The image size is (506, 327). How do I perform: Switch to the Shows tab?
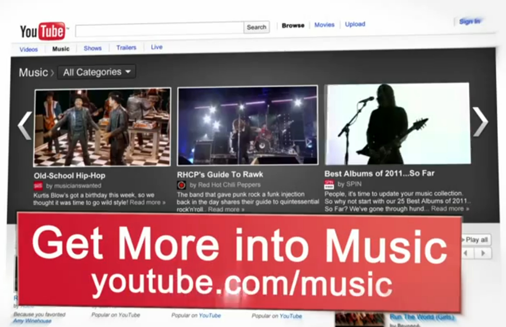pyautogui.click(x=93, y=48)
